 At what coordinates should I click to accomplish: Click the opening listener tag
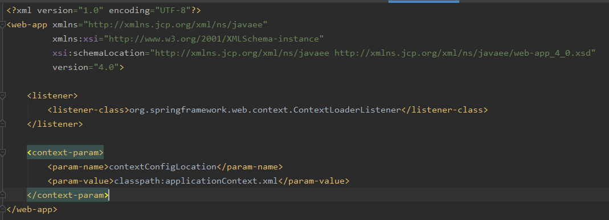52,96
